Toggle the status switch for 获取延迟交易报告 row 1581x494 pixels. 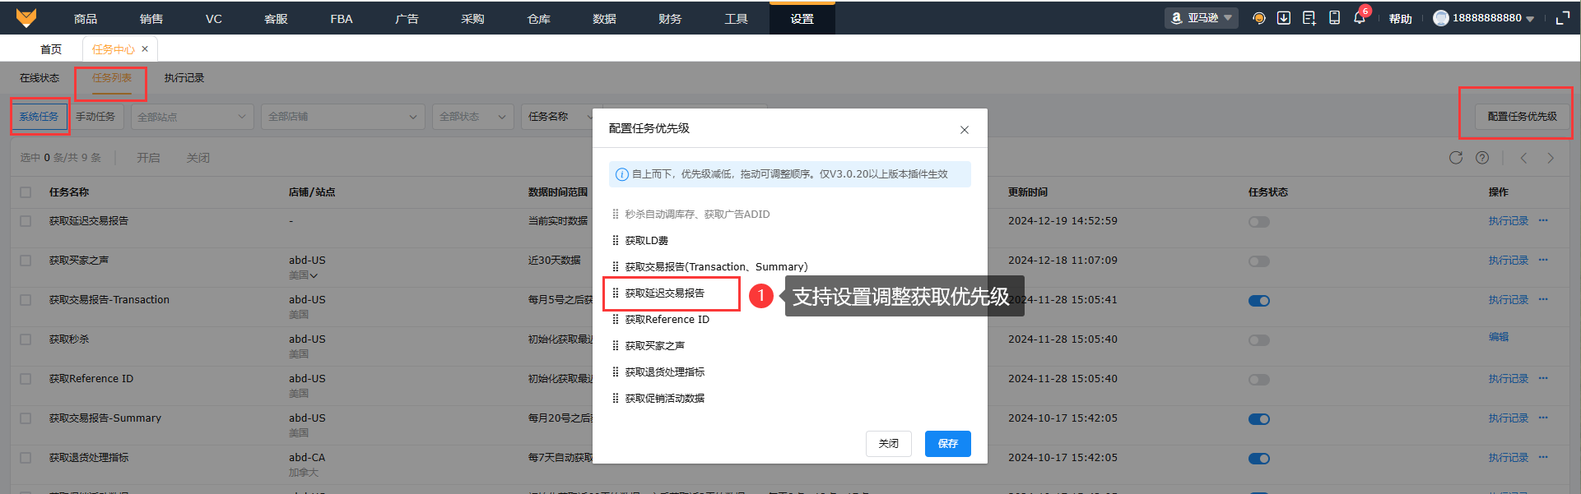1259,222
